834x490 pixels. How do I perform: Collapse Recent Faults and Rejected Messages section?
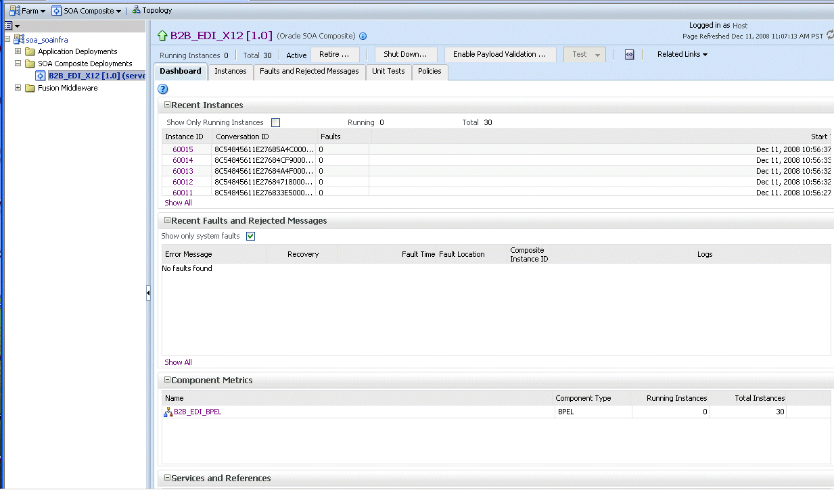coord(167,221)
